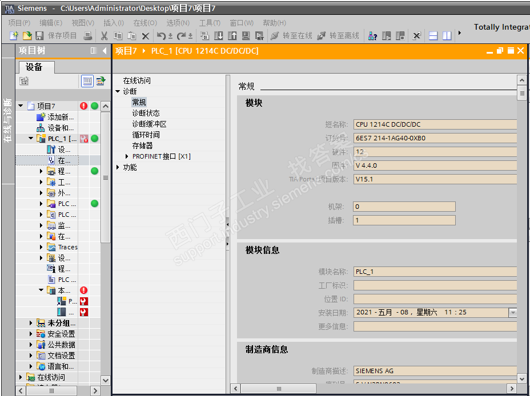The width and height of the screenshot is (530, 396).
Task: Open the 在线(O) menu
Action: [145, 23]
